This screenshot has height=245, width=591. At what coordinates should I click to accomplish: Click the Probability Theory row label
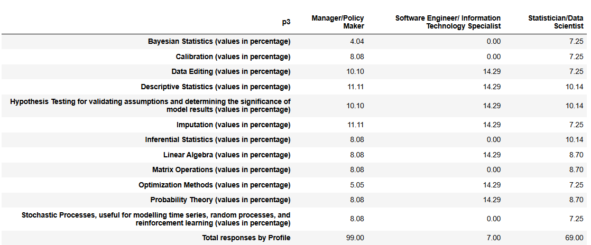220,200
